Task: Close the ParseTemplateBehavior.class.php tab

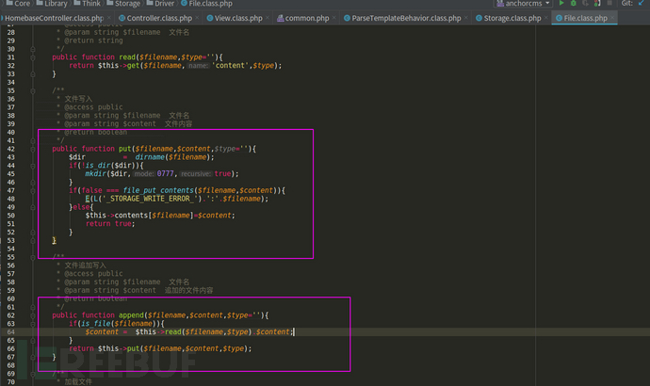Action: [x=466, y=18]
